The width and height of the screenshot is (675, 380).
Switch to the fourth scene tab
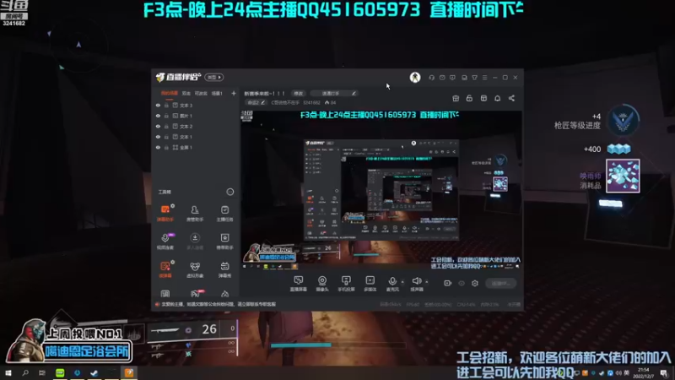click(x=217, y=93)
